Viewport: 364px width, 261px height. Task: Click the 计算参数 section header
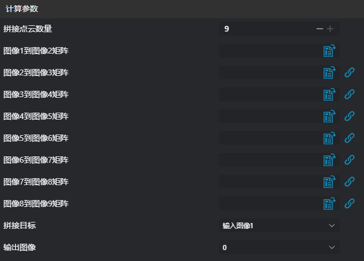coord(22,9)
